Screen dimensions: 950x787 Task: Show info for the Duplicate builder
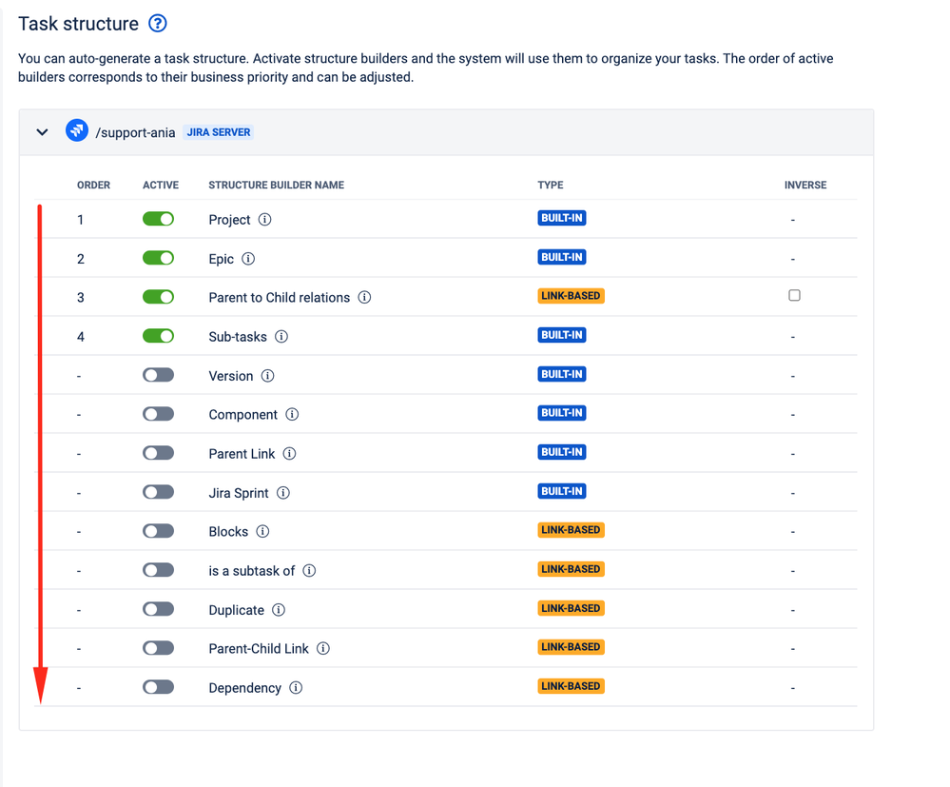coord(278,610)
